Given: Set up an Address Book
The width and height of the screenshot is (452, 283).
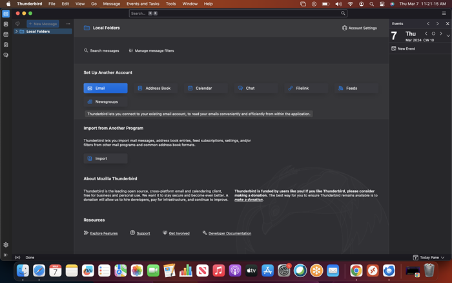Looking at the screenshot, I should 156,88.
